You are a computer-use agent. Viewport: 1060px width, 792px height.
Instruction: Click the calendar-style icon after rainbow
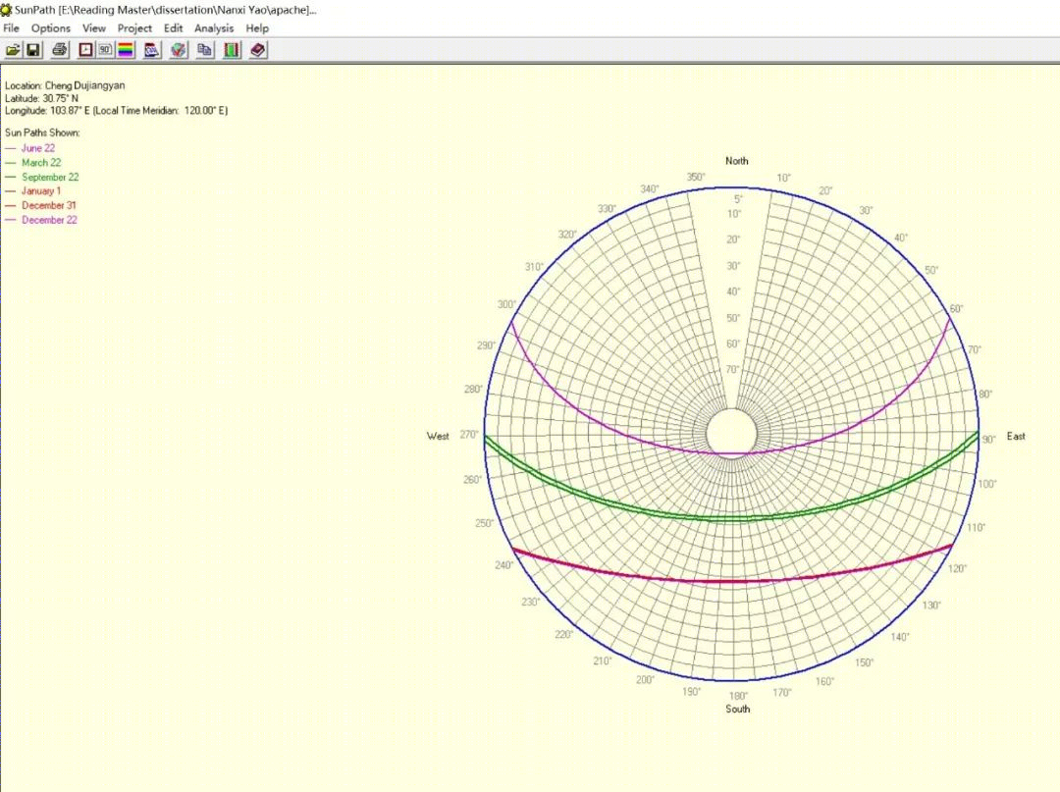pyautogui.click(x=152, y=50)
